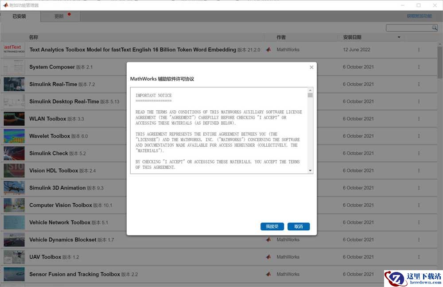Click the 我接受 accept button

tap(272, 226)
